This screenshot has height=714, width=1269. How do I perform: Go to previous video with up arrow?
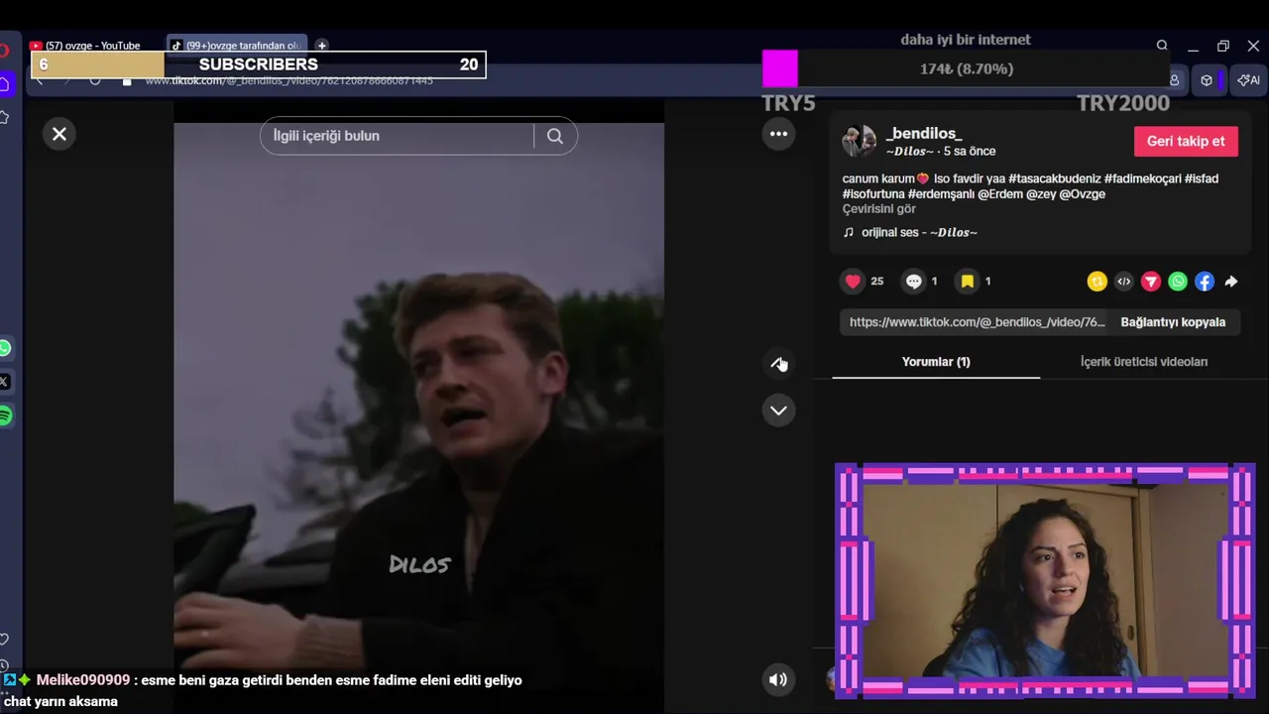[778, 363]
